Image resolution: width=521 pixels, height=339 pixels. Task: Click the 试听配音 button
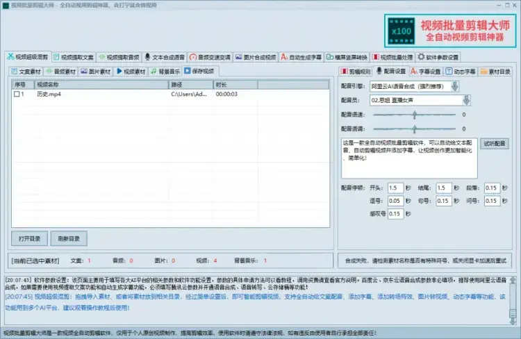(x=495, y=143)
